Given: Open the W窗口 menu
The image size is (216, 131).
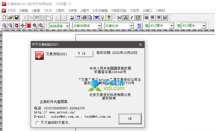Looking at the screenshot, I should [148, 11].
